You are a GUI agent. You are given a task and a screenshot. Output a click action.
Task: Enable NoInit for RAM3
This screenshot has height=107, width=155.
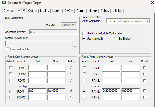tap(145, 81)
